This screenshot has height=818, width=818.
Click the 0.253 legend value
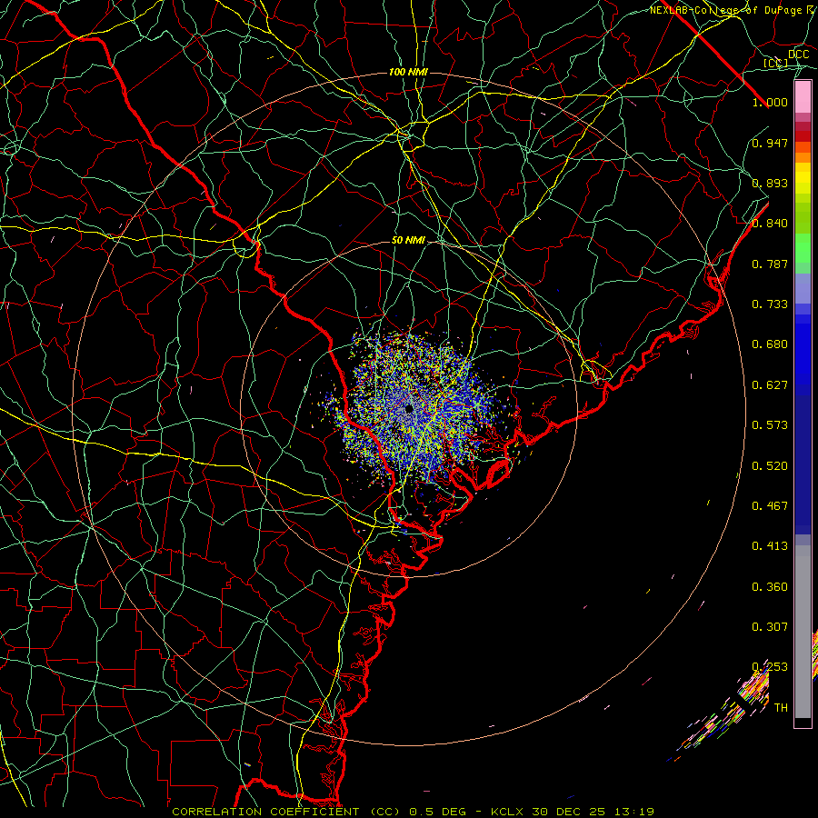pos(770,667)
